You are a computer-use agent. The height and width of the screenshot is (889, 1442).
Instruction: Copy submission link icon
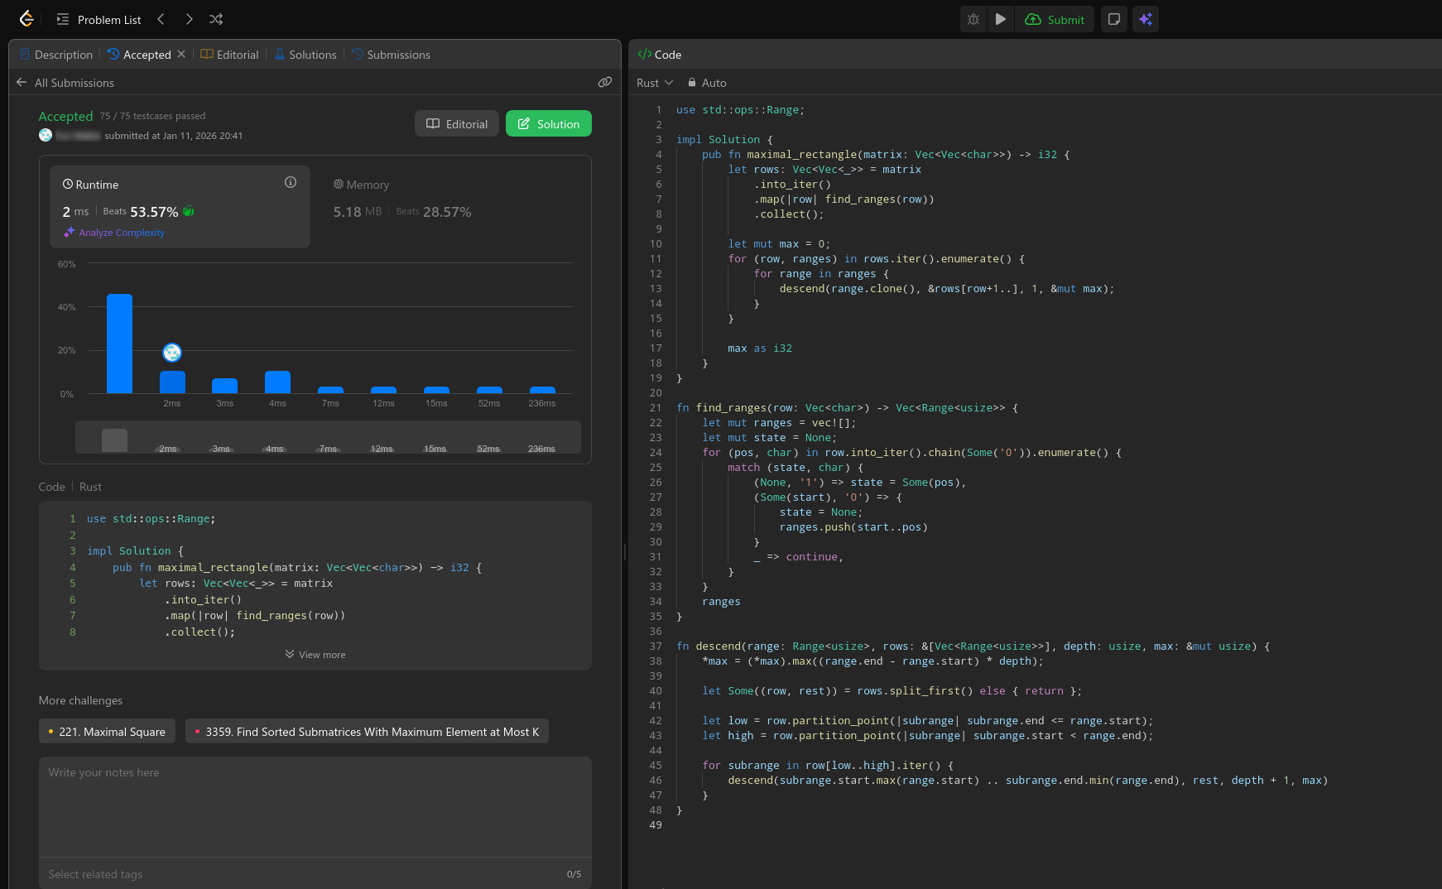[605, 82]
